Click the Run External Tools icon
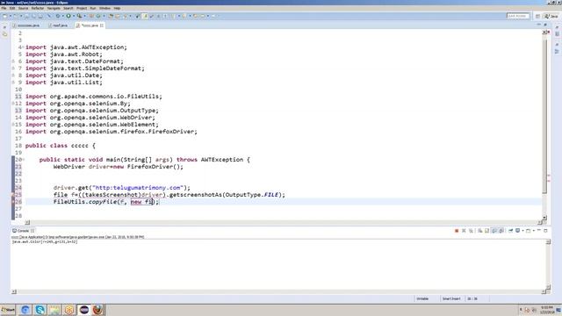This screenshot has height=316, width=562. point(79,16)
